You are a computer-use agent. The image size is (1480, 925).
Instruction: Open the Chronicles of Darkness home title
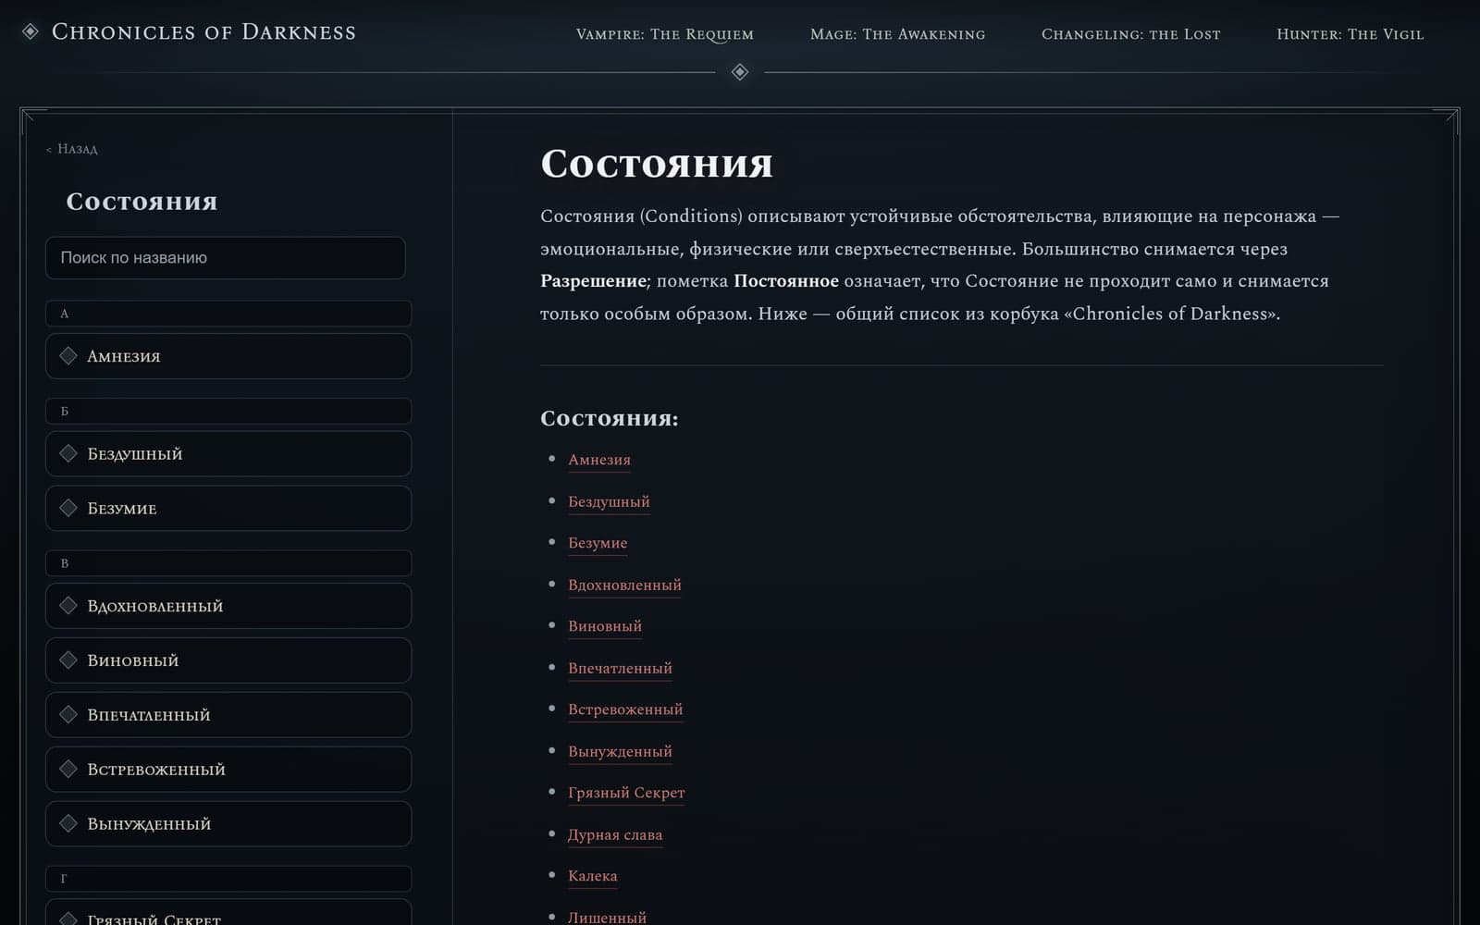203,32
